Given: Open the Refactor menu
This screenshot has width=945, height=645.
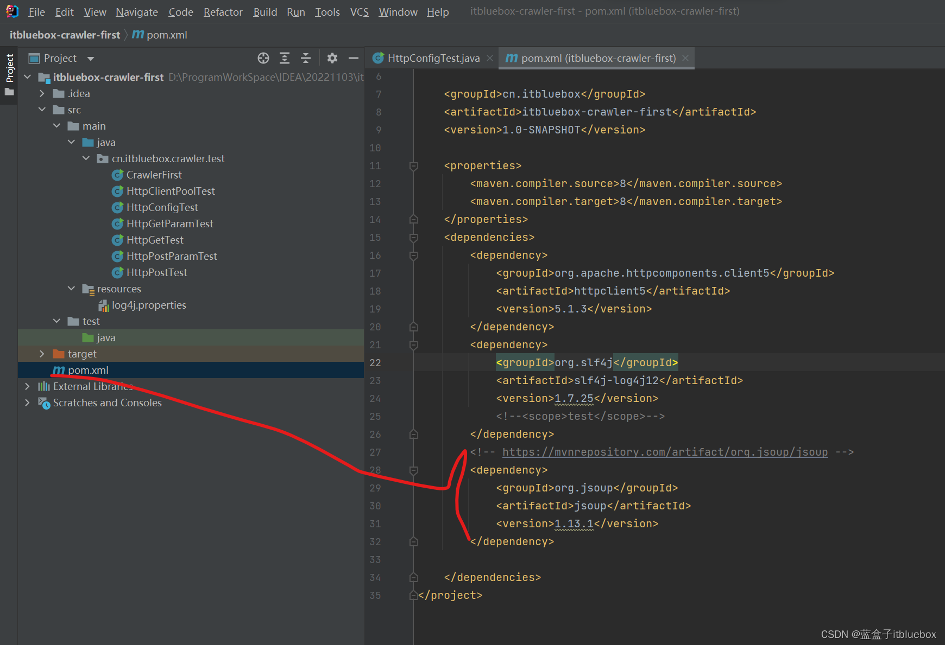Looking at the screenshot, I should (x=223, y=11).
